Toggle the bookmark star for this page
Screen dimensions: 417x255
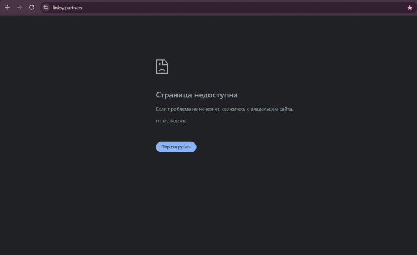(409, 8)
